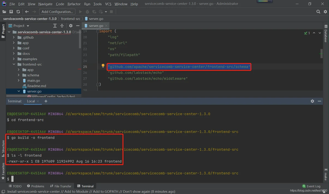
Task: Open the Favorites side tool window
Action: [x=3, y=171]
